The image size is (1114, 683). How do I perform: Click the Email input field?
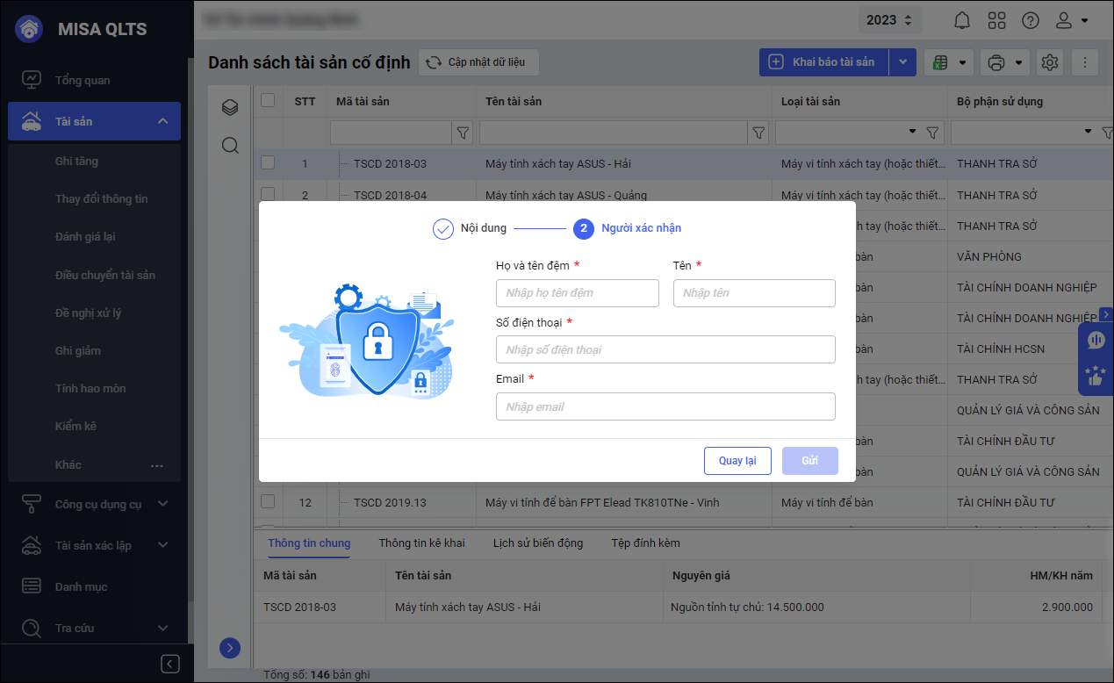[665, 406]
